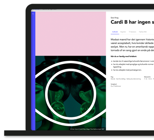The width and height of the screenshot is (154, 140).
Task: Select the Samfundsfag subject tag
Action: (121, 79)
